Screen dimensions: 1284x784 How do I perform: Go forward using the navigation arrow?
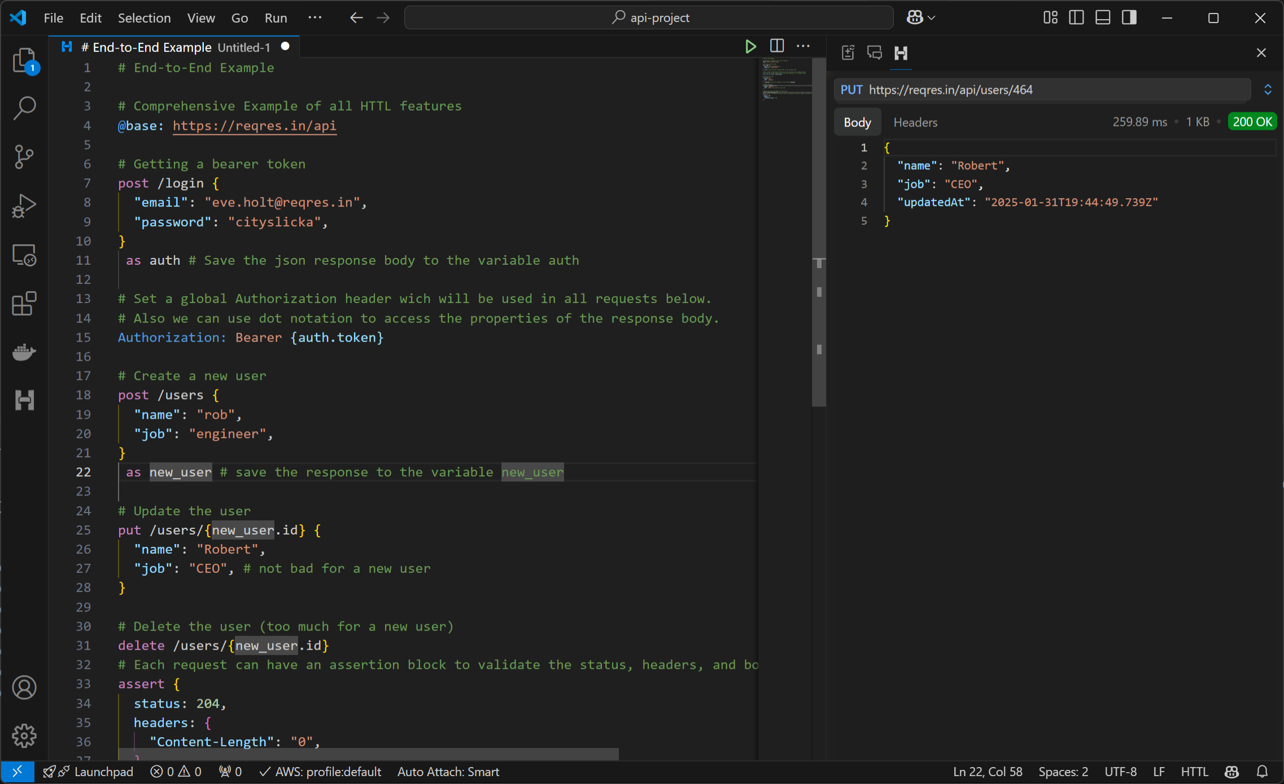383,17
